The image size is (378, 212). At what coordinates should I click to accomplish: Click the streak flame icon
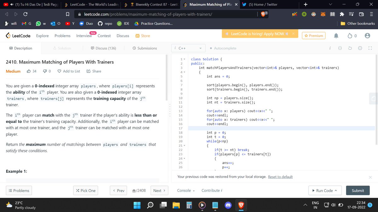(350, 36)
